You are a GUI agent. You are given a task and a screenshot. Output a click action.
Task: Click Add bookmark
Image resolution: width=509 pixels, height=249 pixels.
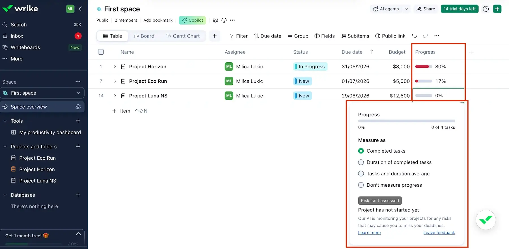[x=158, y=20]
